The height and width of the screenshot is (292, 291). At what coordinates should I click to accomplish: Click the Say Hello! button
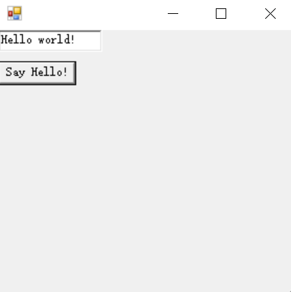pos(38,73)
